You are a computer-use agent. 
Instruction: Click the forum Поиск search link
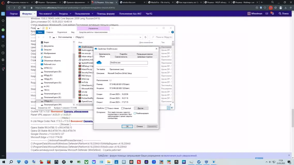tap(284, 13)
